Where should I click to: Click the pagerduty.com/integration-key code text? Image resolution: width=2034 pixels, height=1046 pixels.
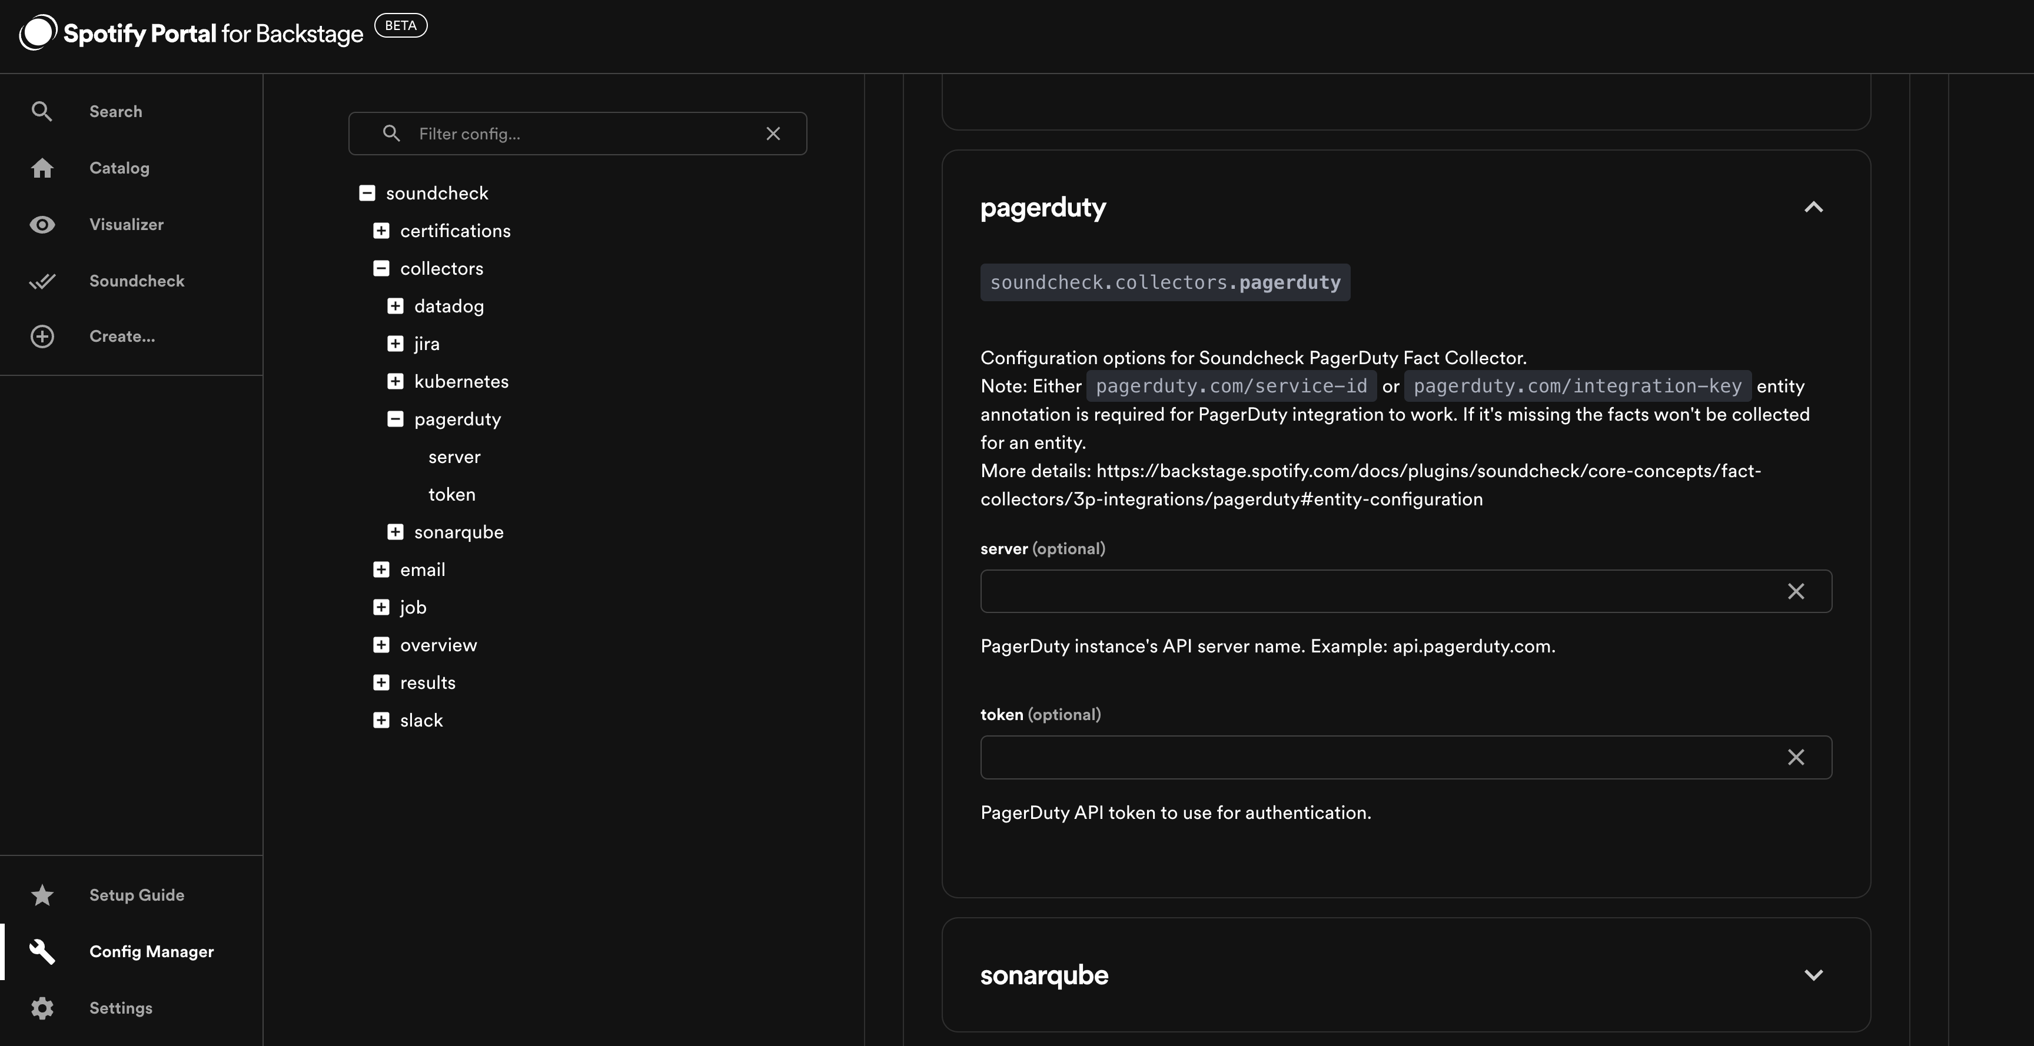pos(1577,386)
